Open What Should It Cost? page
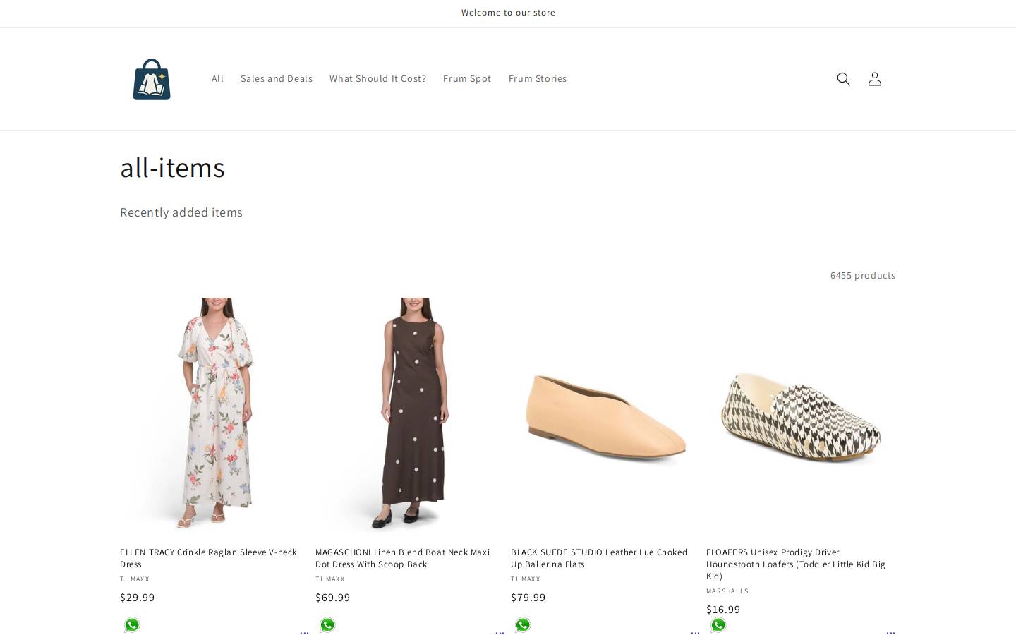 377,79
